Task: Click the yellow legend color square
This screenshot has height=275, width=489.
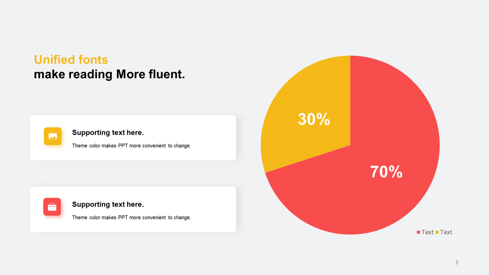Action: (437, 232)
